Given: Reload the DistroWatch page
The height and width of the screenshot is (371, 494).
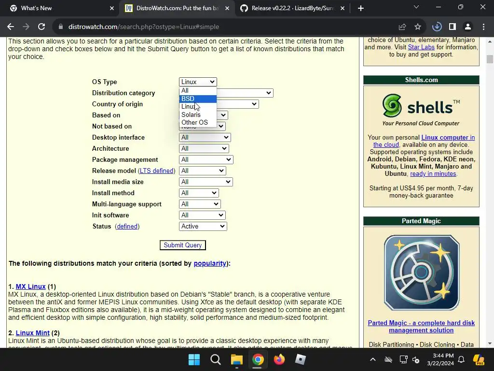Looking at the screenshot, I should coord(41,27).
